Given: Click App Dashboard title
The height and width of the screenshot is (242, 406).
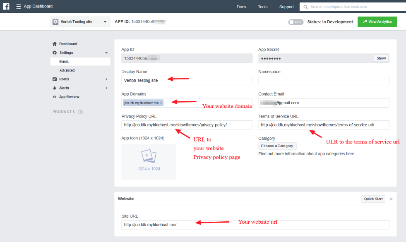Looking at the screenshot, I should [38, 6].
